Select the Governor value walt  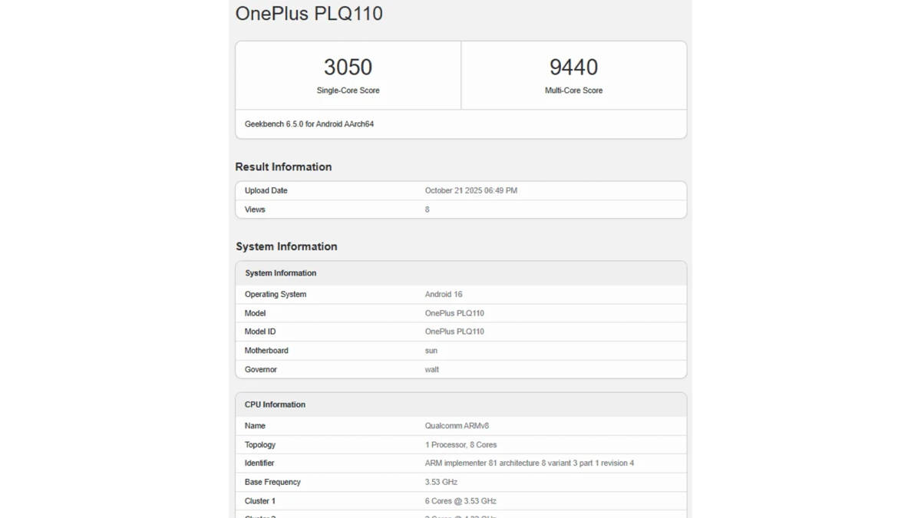point(432,370)
